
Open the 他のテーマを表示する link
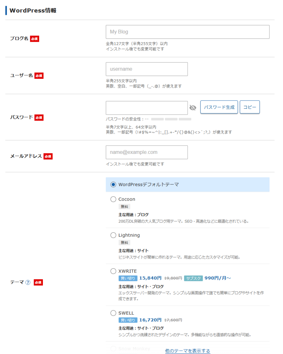coord(188,351)
